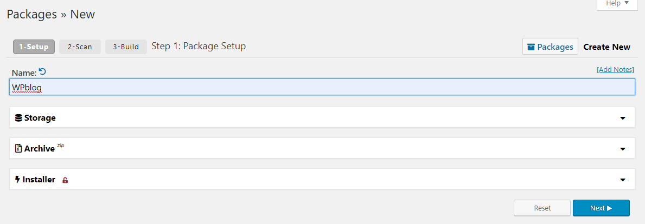Expand the Storage panel arrow
Image resolution: width=645 pixels, height=224 pixels.
(622, 118)
